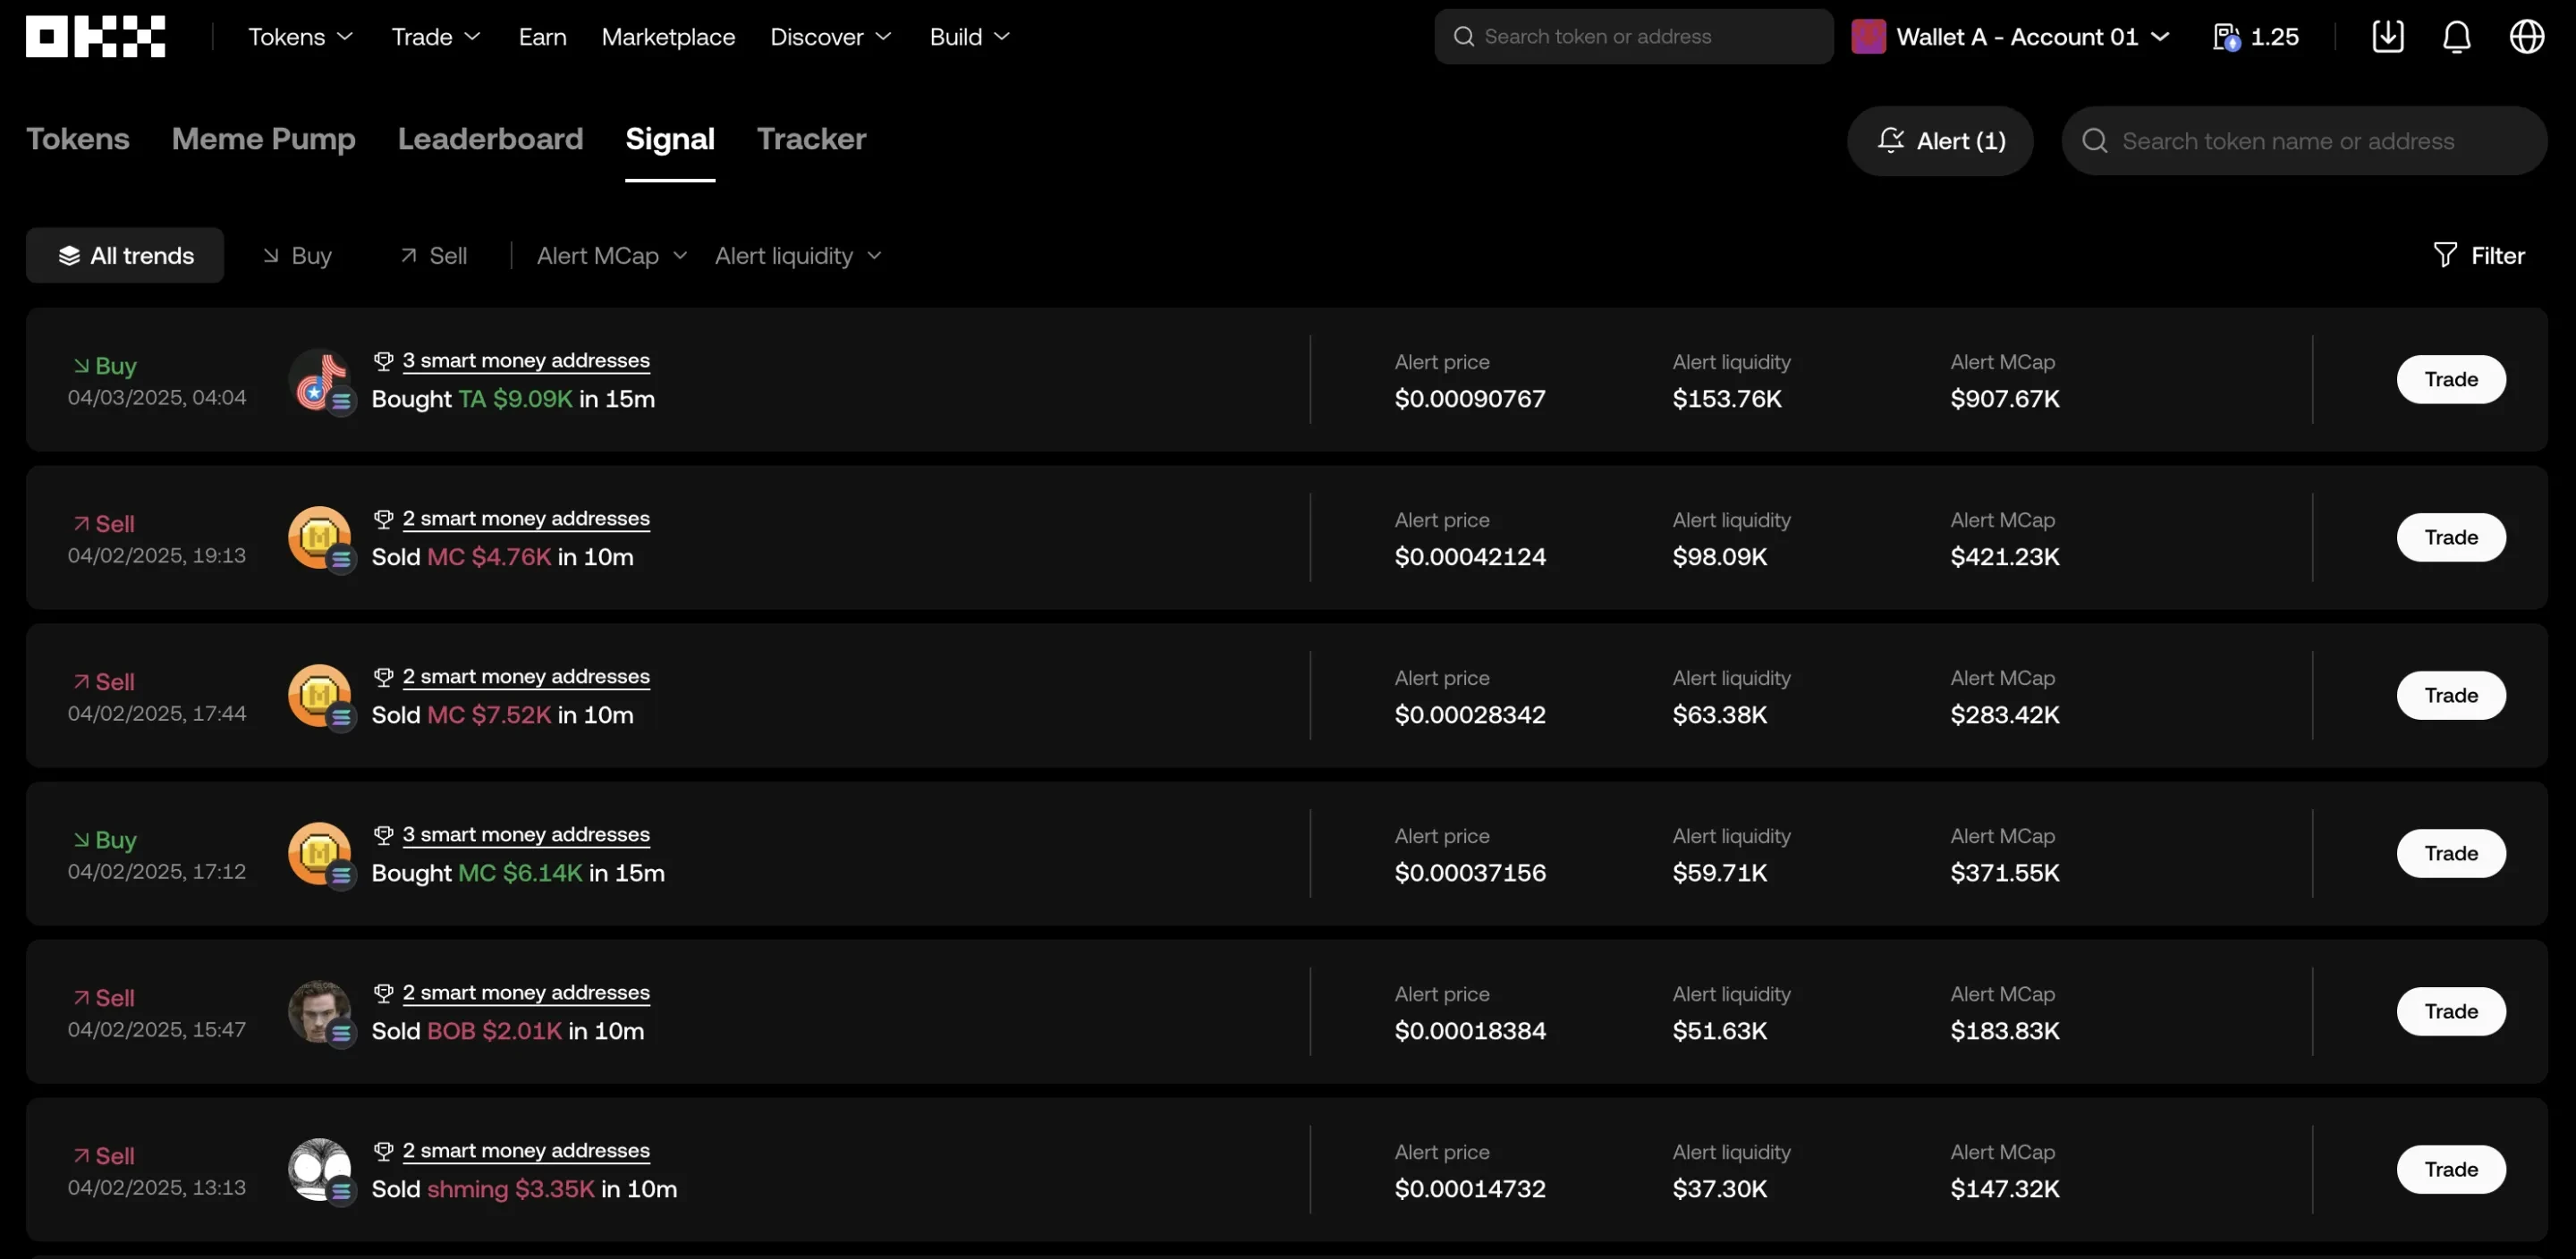
Task: Open the Marketplace menu item
Action: 668,37
